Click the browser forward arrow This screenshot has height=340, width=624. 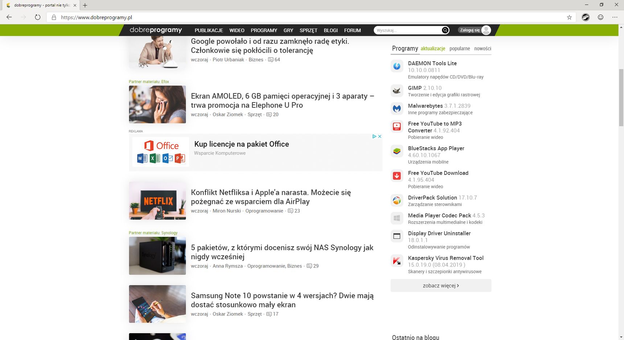point(23,17)
